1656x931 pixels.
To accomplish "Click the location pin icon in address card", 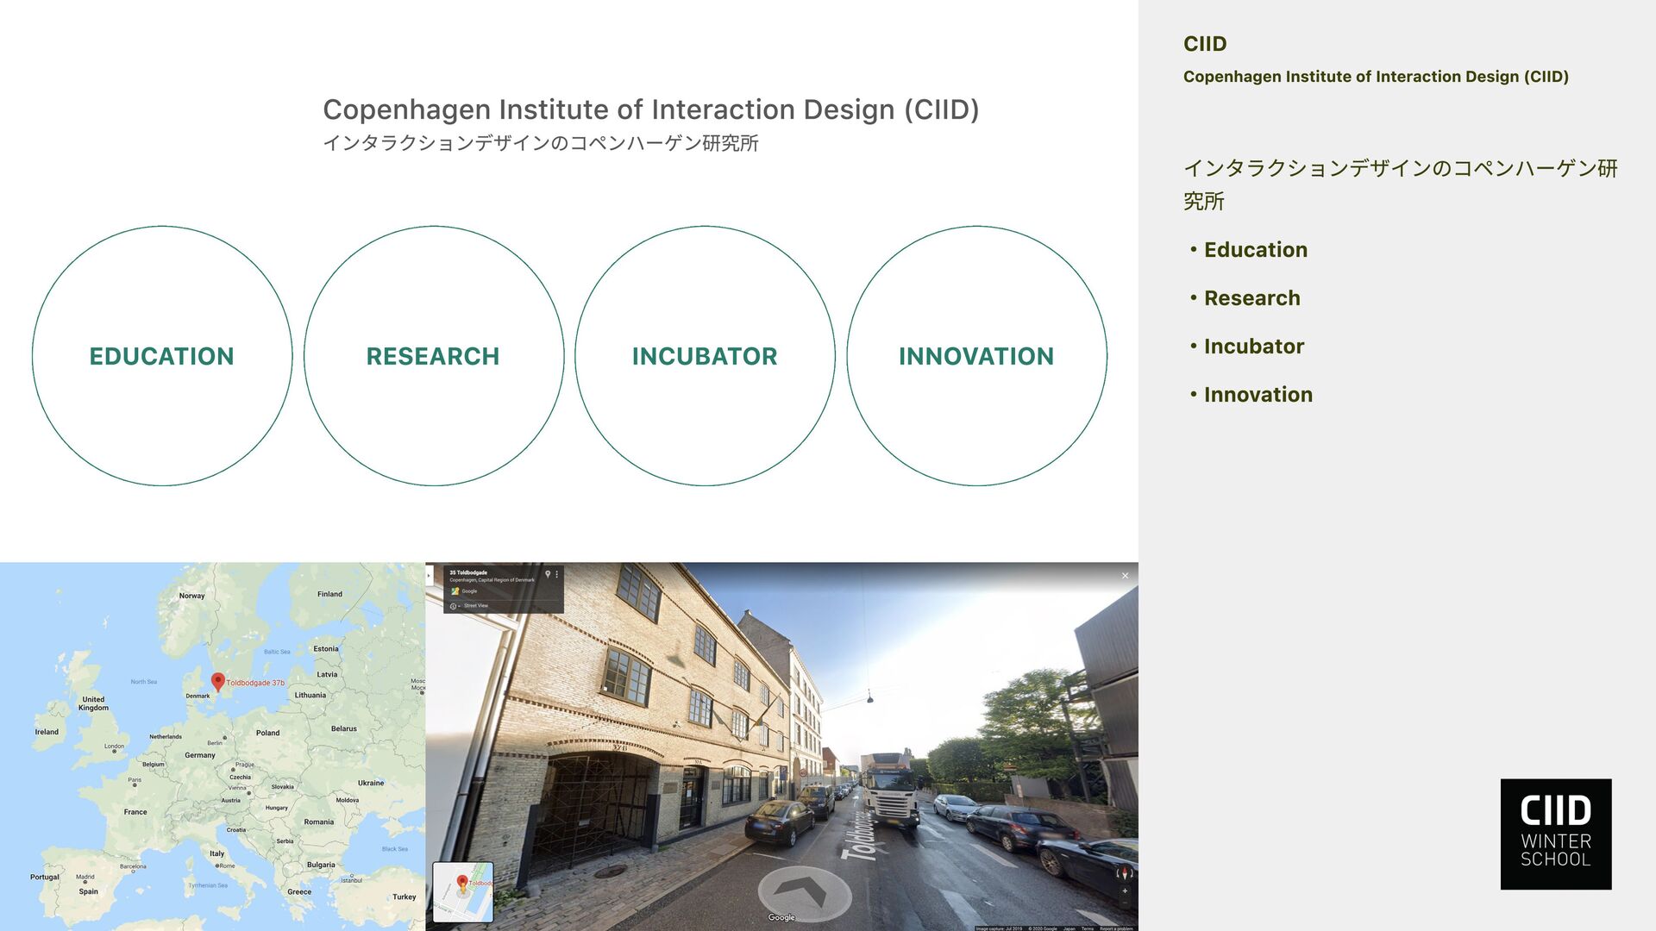I will coord(548,574).
